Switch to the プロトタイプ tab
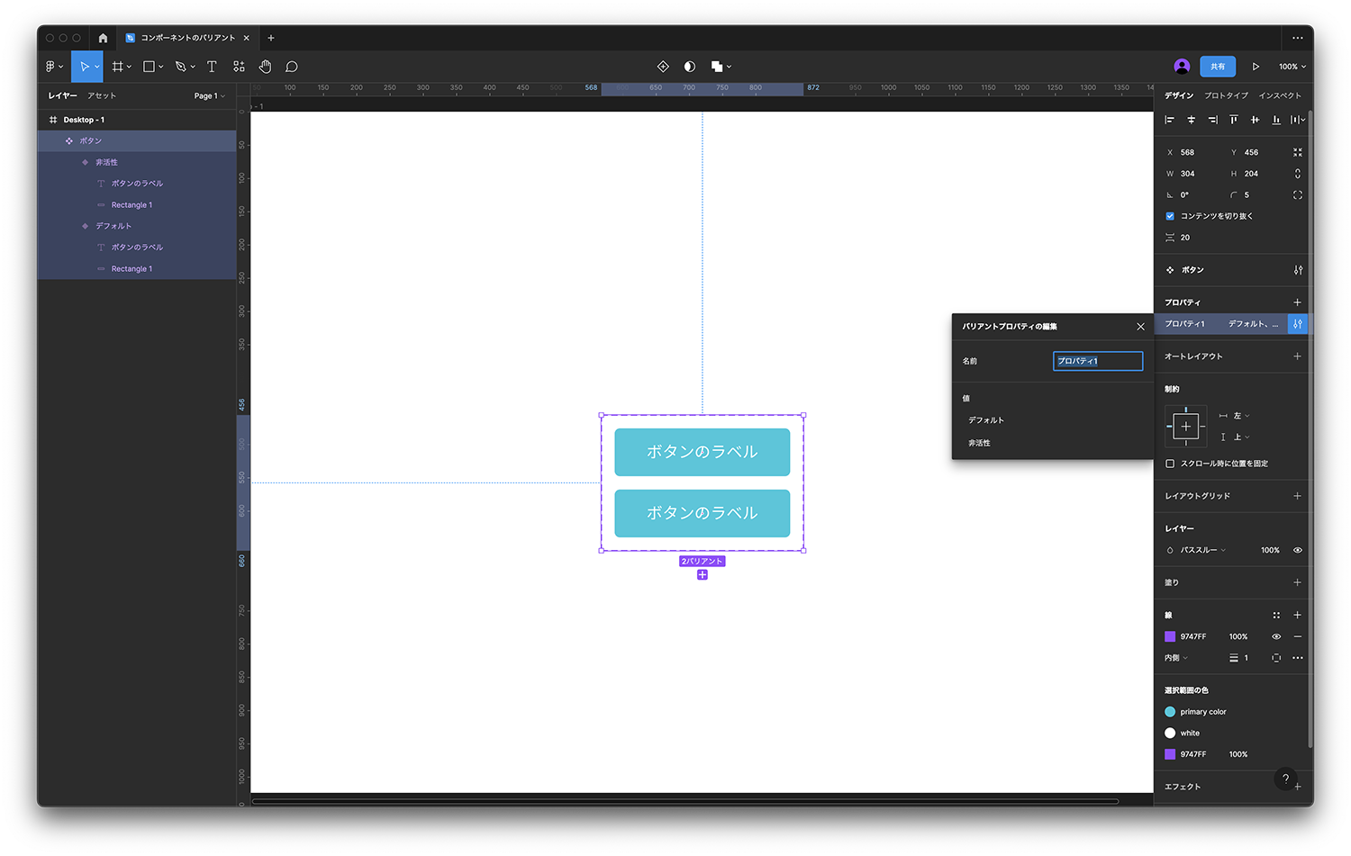The width and height of the screenshot is (1351, 856). click(x=1226, y=95)
